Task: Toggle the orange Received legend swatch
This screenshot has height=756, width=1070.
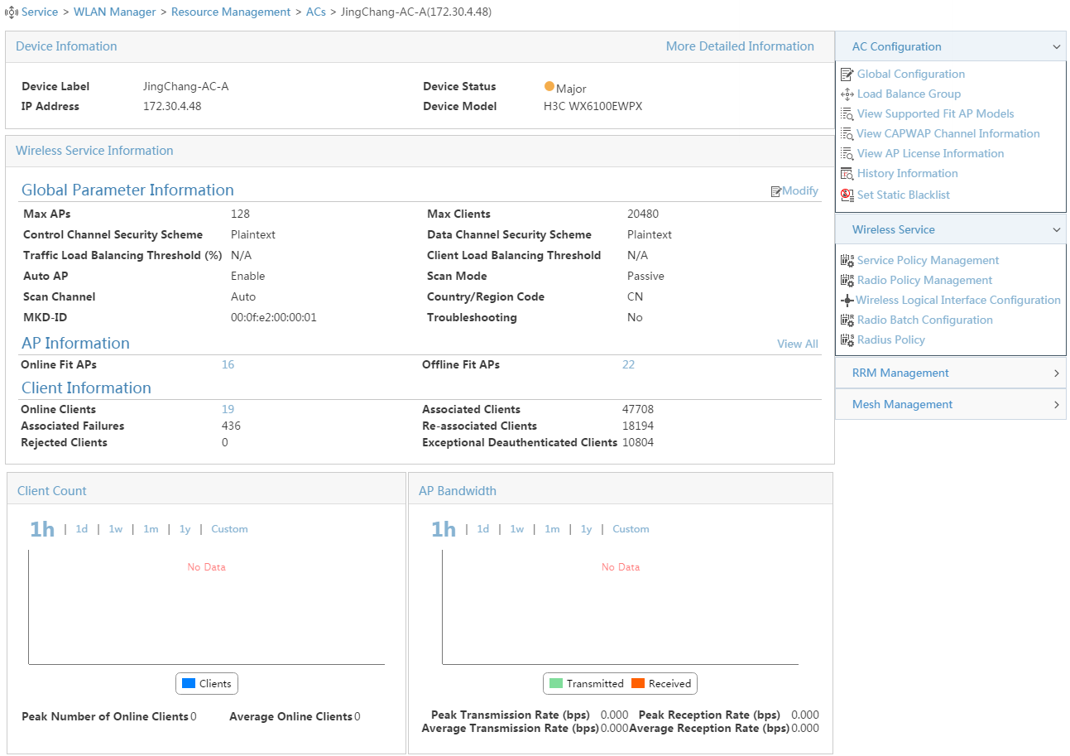Action: pyautogui.click(x=637, y=684)
